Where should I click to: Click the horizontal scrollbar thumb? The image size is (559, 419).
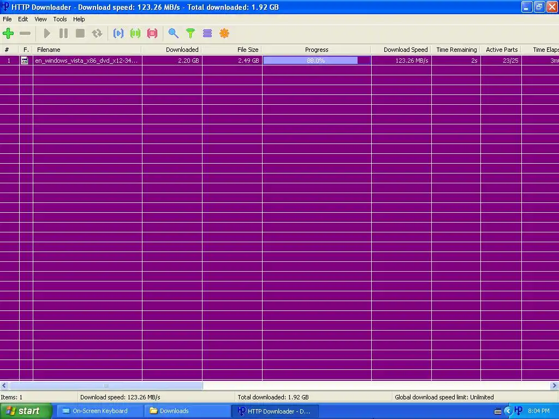point(106,386)
